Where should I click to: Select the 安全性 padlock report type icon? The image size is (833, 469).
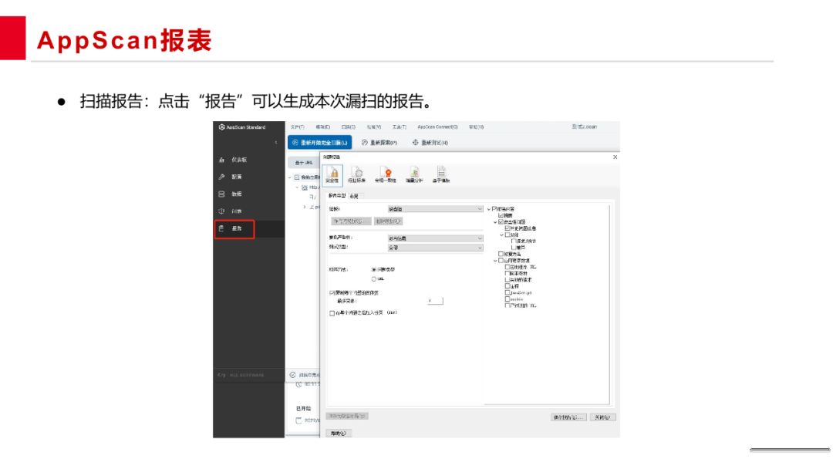point(332,174)
